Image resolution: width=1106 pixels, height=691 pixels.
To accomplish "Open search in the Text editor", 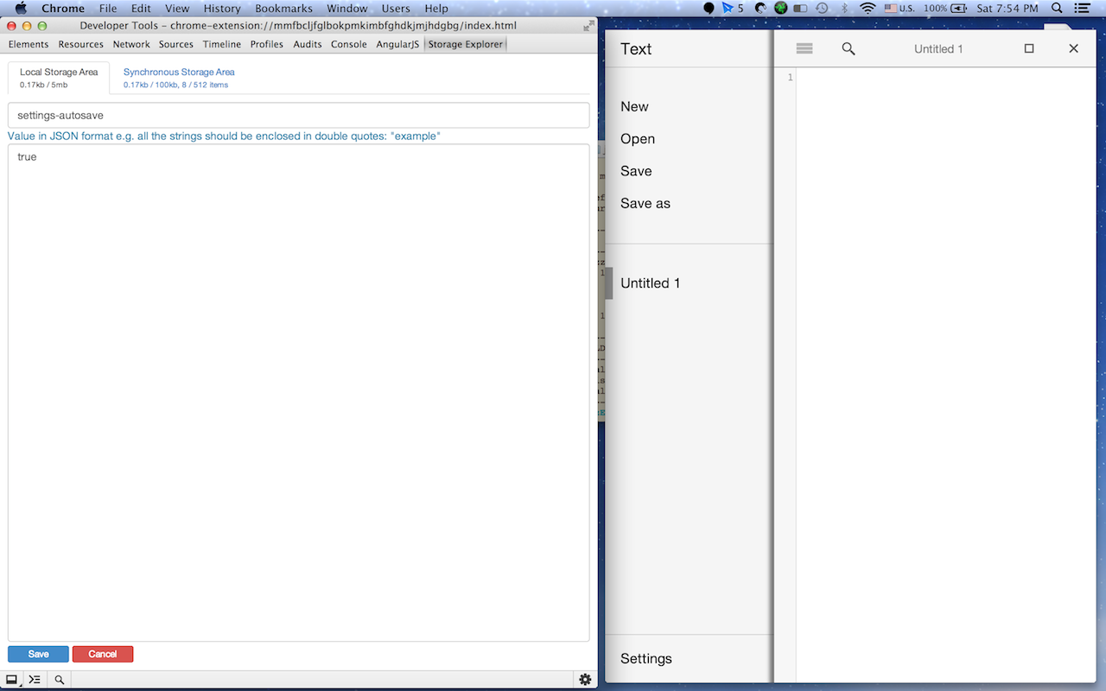I will (849, 49).
